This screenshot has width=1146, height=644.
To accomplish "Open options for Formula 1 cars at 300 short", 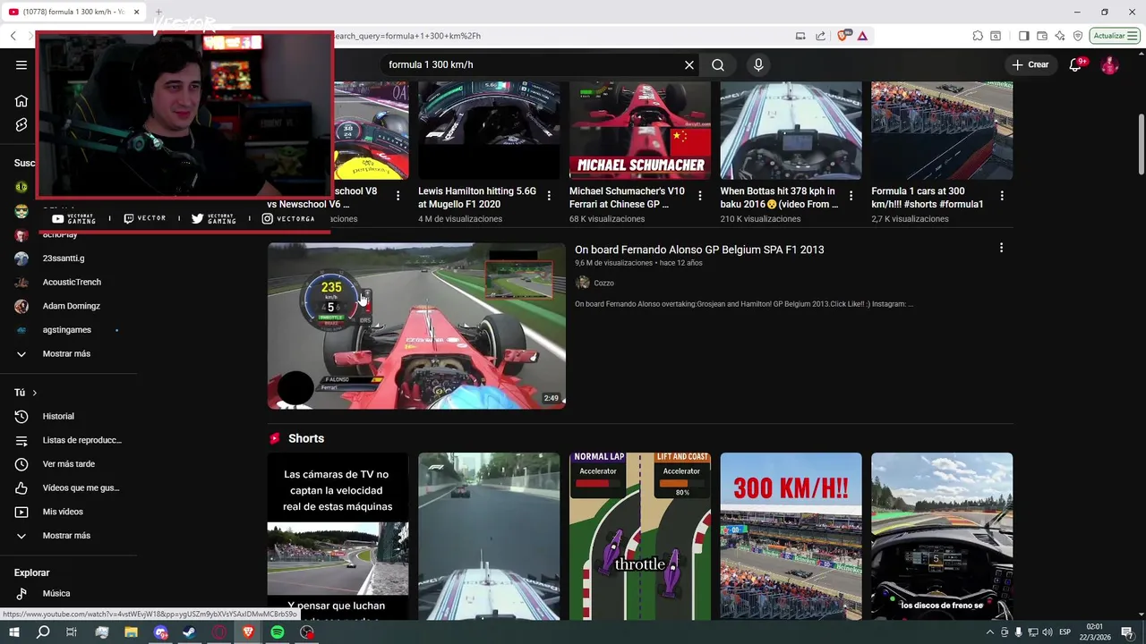I will click(1002, 196).
